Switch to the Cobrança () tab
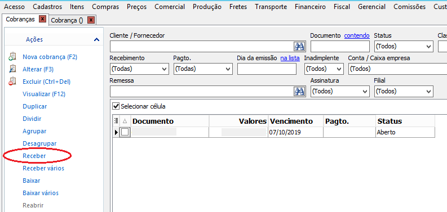The width and height of the screenshot is (447, 212). tap(67, 20)
